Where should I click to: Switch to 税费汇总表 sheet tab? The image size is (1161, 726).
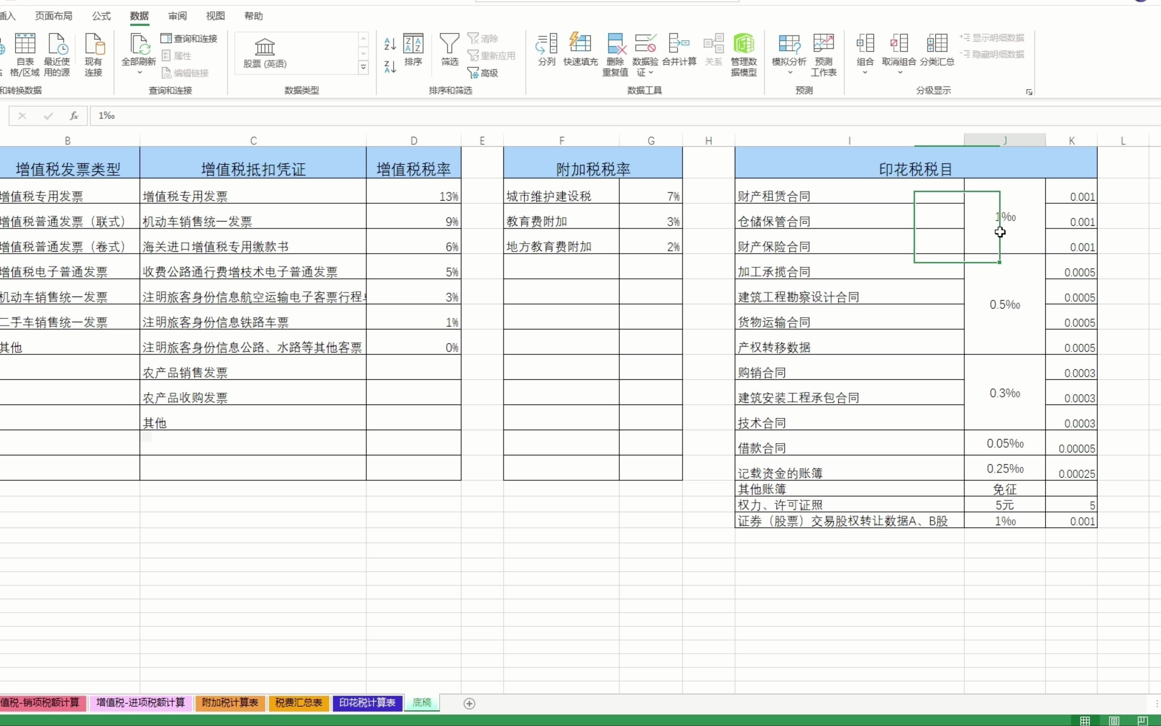coord(299,703)
